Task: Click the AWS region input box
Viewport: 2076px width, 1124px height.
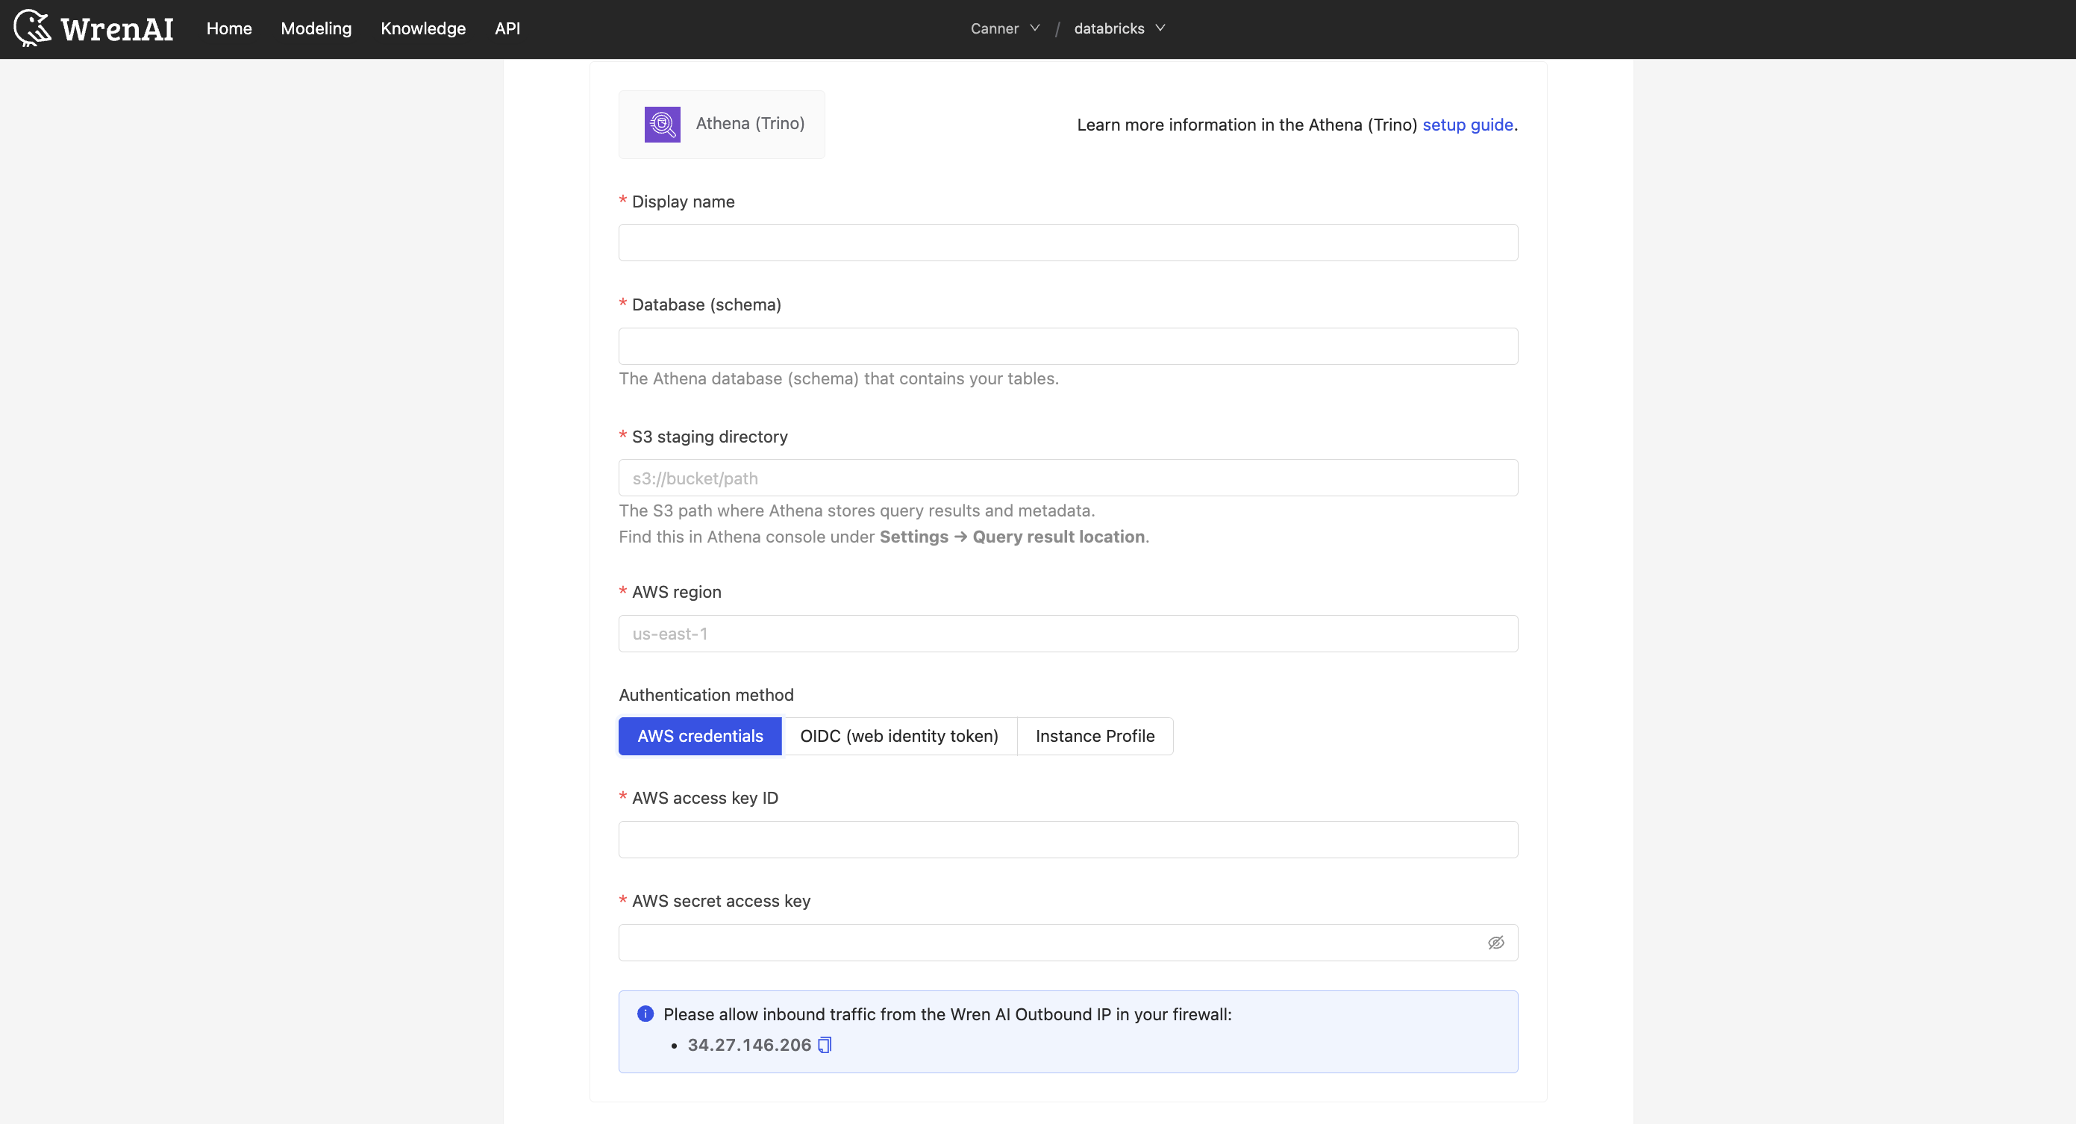Action: coord(1067,634)
